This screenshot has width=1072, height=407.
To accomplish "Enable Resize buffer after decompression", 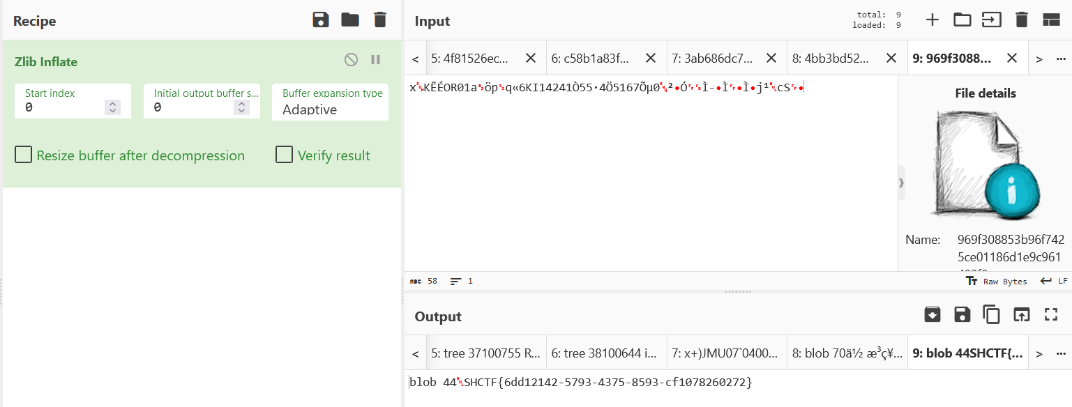I will (24, 155).
